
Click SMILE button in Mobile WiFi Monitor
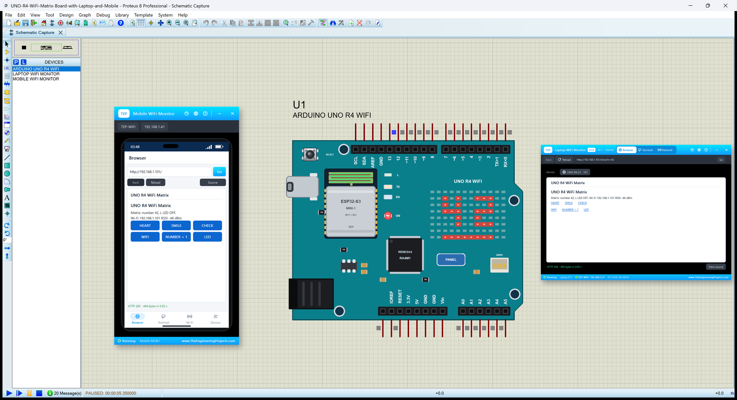(x=176, y=226)
